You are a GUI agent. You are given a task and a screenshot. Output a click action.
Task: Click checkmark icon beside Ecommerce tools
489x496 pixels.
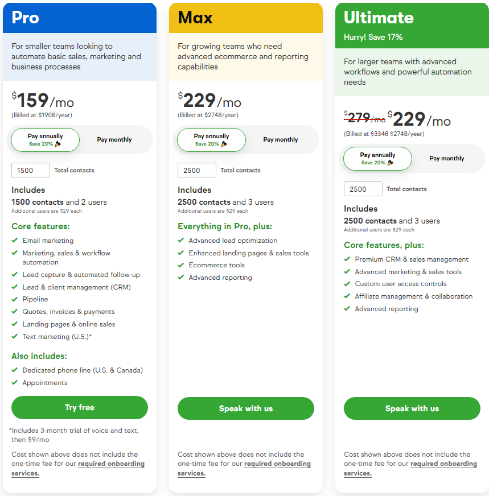[181, 265]
